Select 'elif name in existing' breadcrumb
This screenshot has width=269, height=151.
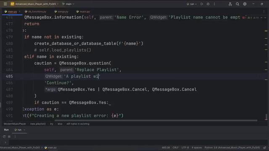tap(78, 124)
